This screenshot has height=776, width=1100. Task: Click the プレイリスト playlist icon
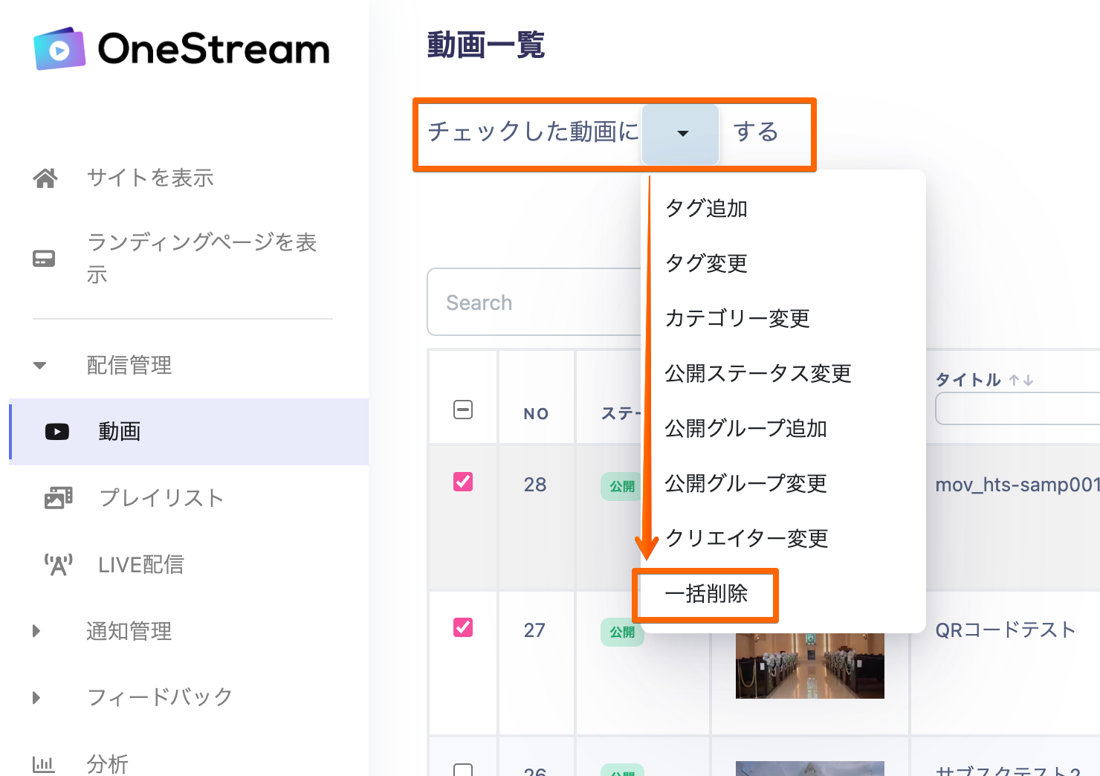click(58, 498)
